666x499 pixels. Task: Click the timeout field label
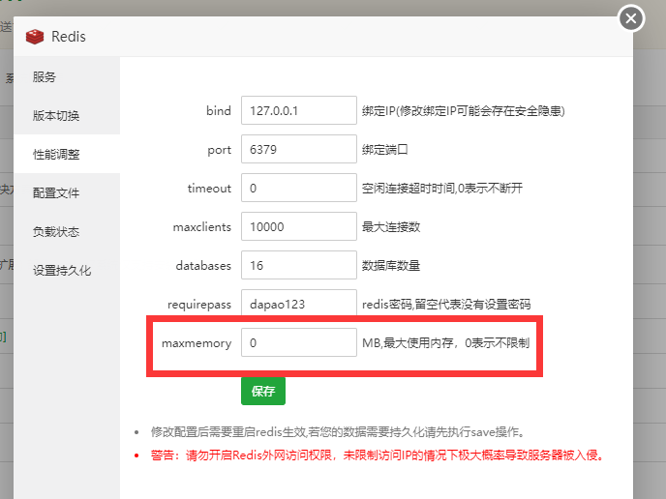(209, 188)
